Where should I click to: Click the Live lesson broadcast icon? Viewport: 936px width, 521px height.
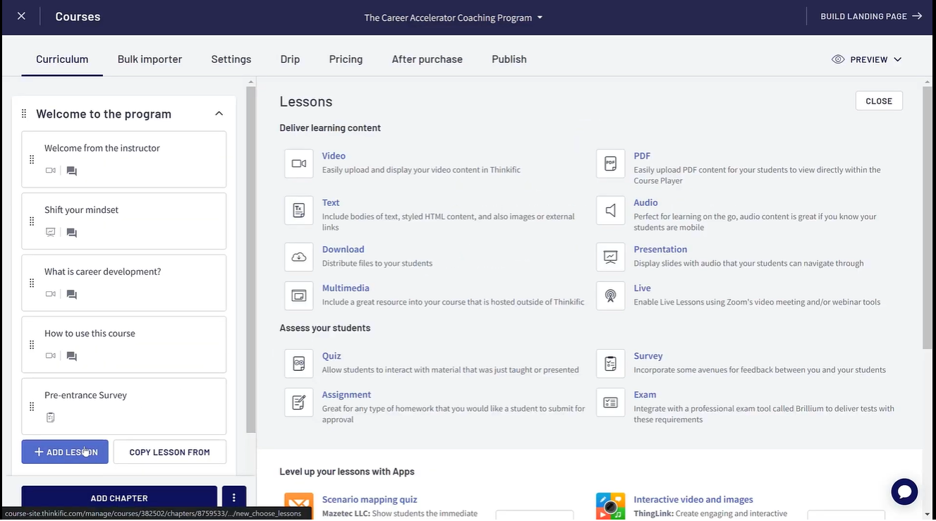[x=610, y=296]
